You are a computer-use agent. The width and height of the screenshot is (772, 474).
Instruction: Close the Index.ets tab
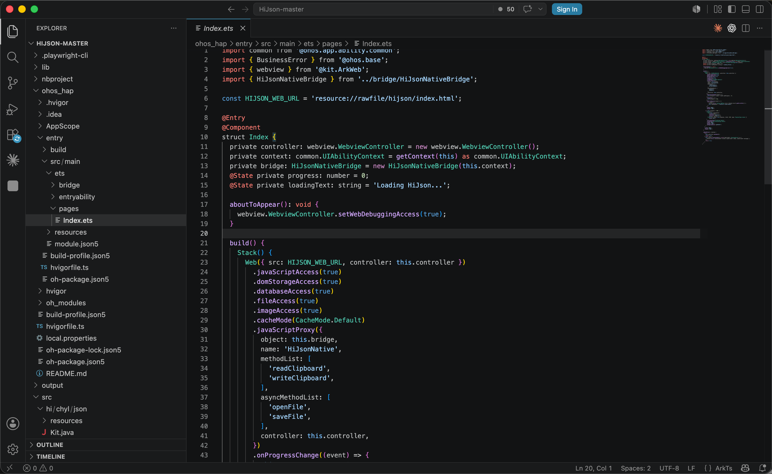click(243, 28)
